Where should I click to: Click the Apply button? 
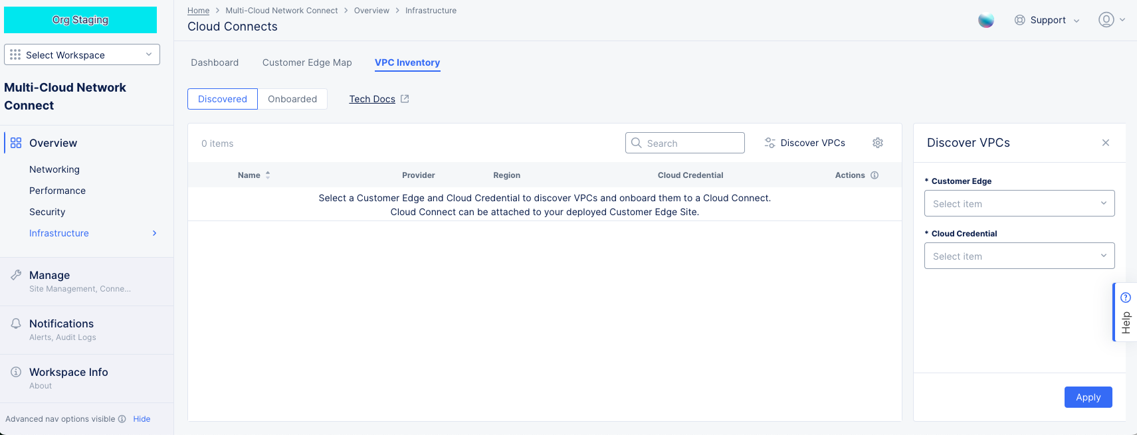click(x=1088, y=397)
